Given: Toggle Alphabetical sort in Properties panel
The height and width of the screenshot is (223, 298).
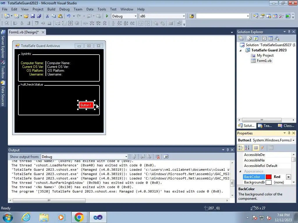Looking at the screenshot, I should (247, 148).
